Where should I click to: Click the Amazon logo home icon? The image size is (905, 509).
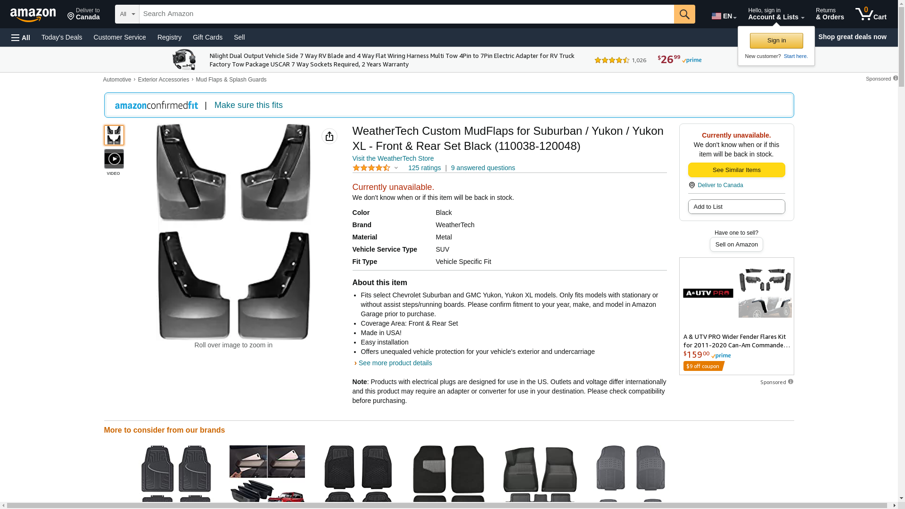coord(33,15)
